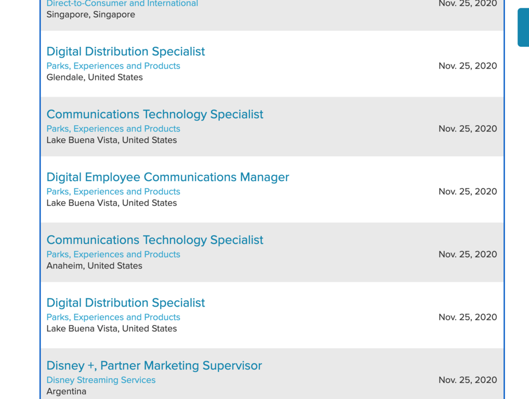
Task: Click the date on the Disney + Partner Marketing row
Action: [467, 380]
